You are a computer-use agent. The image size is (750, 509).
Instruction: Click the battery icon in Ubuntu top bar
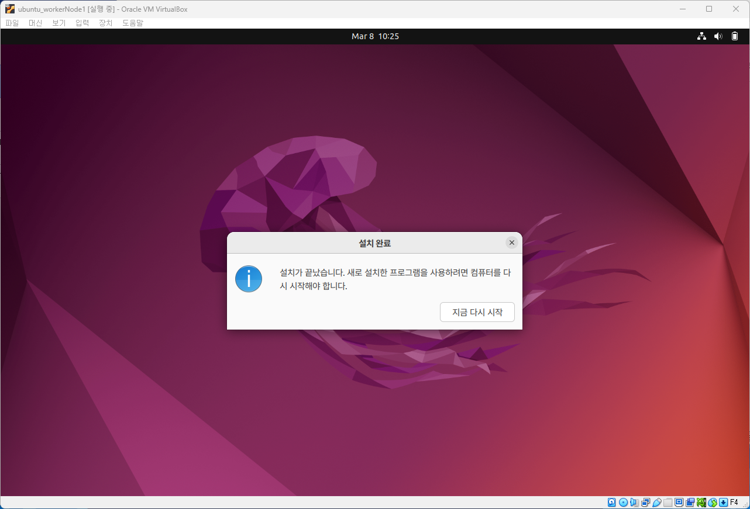pyautogui.click(x=735, y=36)
